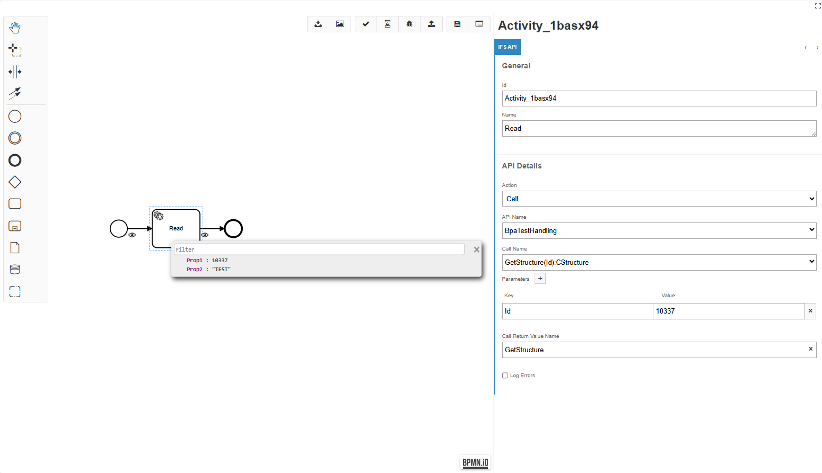Click the BPMN.io logo
Screen dimensions: 822x473
coord(475,462)
